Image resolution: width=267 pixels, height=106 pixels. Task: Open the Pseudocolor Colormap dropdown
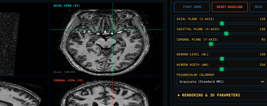pyautogui.click(x=221, y=82)
